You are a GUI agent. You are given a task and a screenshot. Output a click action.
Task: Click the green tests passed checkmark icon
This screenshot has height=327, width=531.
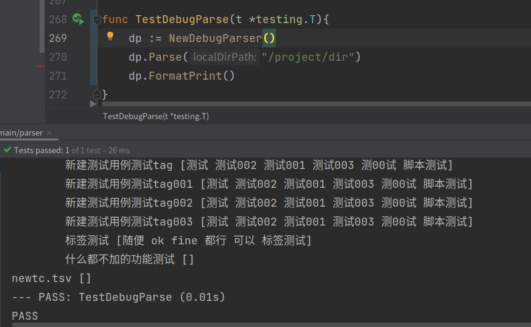click(x=7, y=150)
